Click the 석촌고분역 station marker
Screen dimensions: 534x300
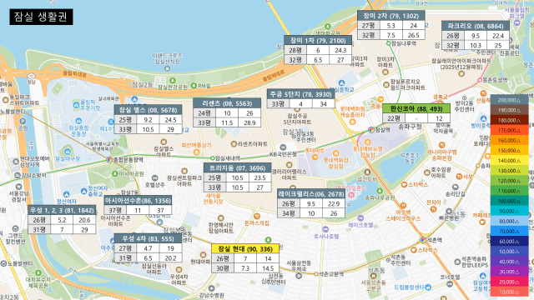pyautogui.click(x=316, y=274)
